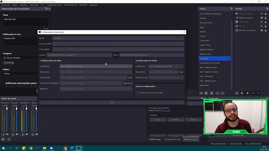Click the Servidor RTMP input field
Image resolution: width=269 pixels, height=151 pixels.
[119, 44]
